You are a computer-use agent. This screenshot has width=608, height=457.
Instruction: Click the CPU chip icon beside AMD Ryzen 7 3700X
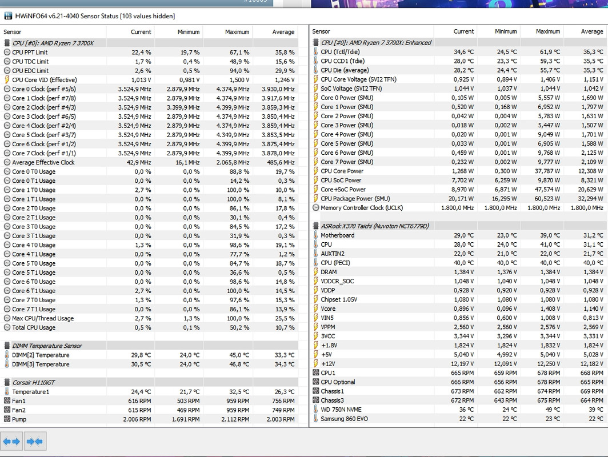click(x=7, y=43)
